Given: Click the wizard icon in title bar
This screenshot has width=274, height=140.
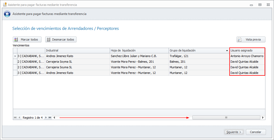Looking at the screenshot, I should pyautogui.click(x=5, y=5).
